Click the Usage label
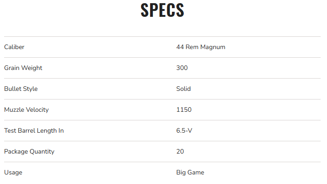Image resolution: width=327 pixels, height=184 pixels. pos(13,172)
